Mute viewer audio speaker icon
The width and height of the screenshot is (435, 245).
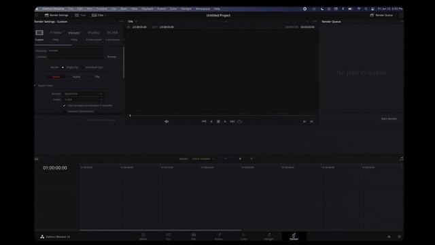(x=167, y=121)
